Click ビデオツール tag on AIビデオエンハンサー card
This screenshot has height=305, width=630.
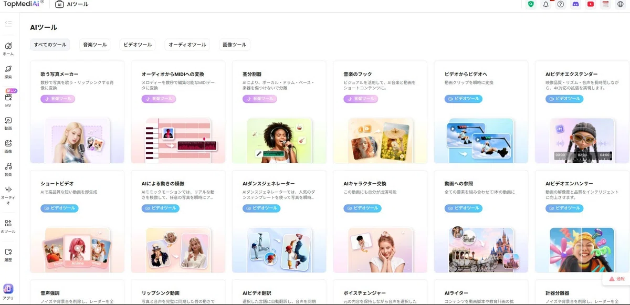click(564, 208)
